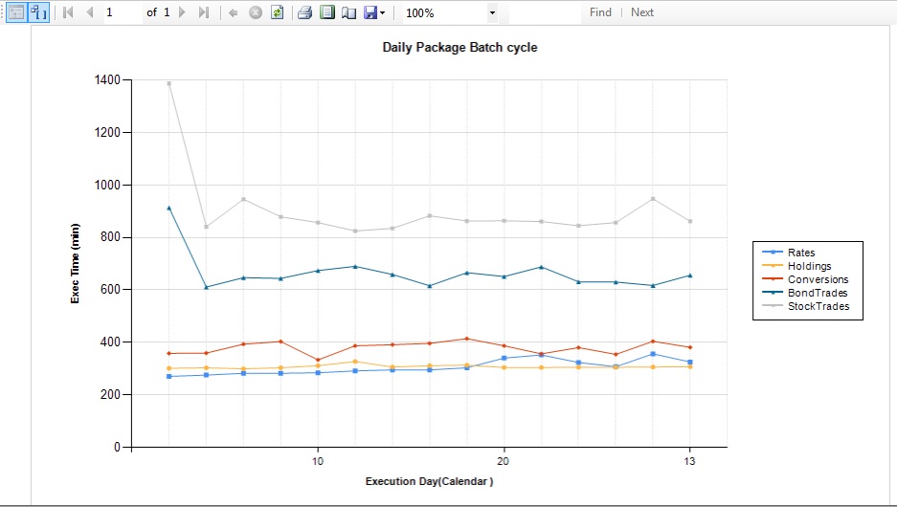Jump to the last page
The height and width of the screenshot is (507, 897).
pyautogui.click(x=203, y=12)
